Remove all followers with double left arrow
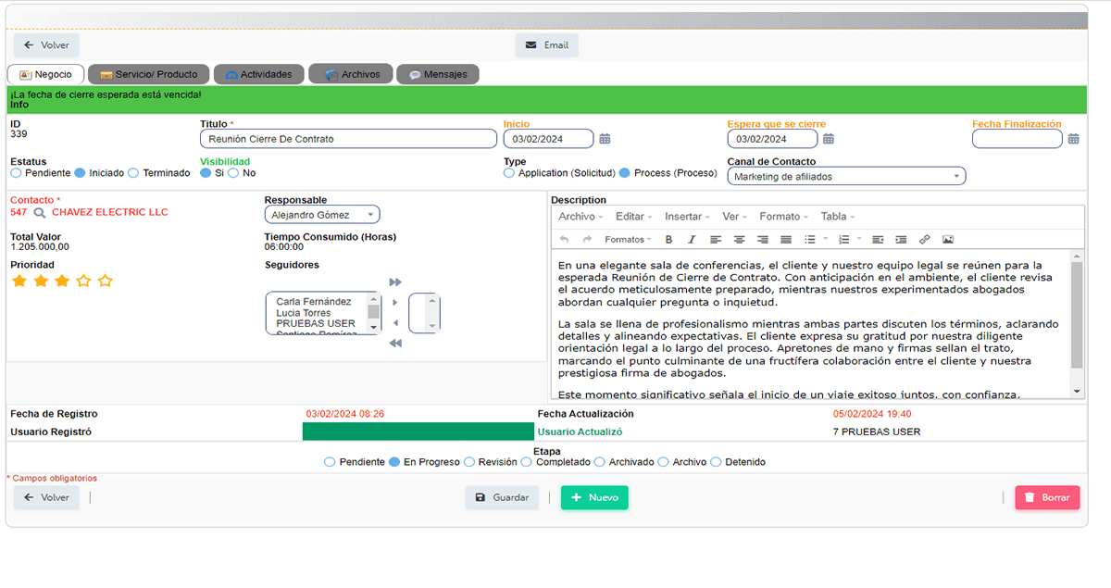The height and width of the screenshot is (588, 1111). (x=395, y=344)
